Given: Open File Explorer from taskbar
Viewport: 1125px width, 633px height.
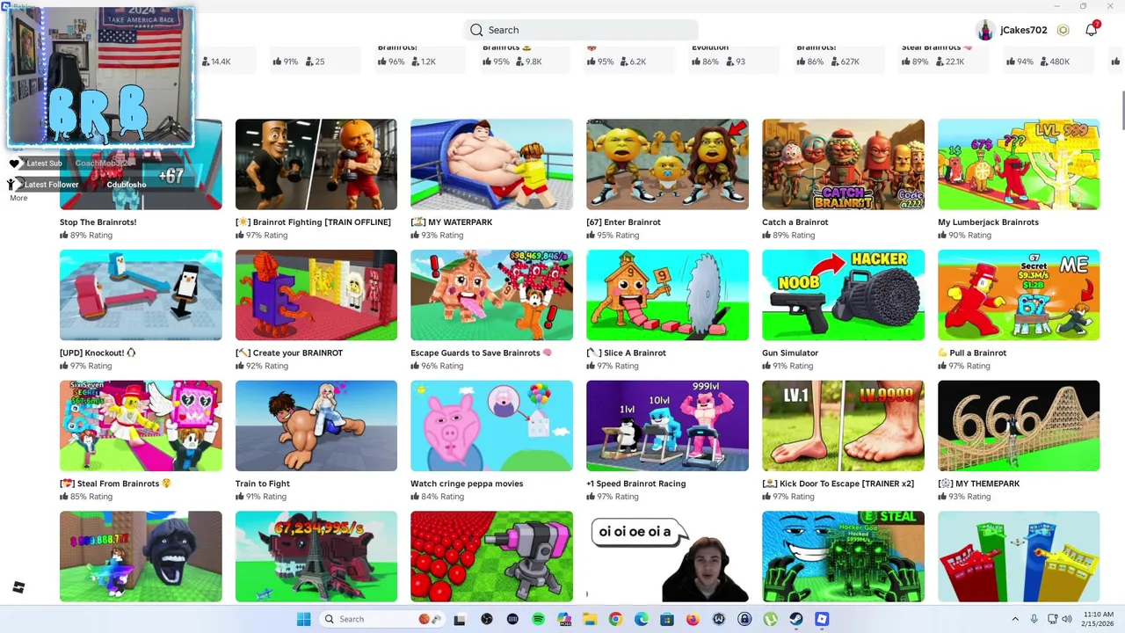Looking at the screenshot, I should 590,619.
